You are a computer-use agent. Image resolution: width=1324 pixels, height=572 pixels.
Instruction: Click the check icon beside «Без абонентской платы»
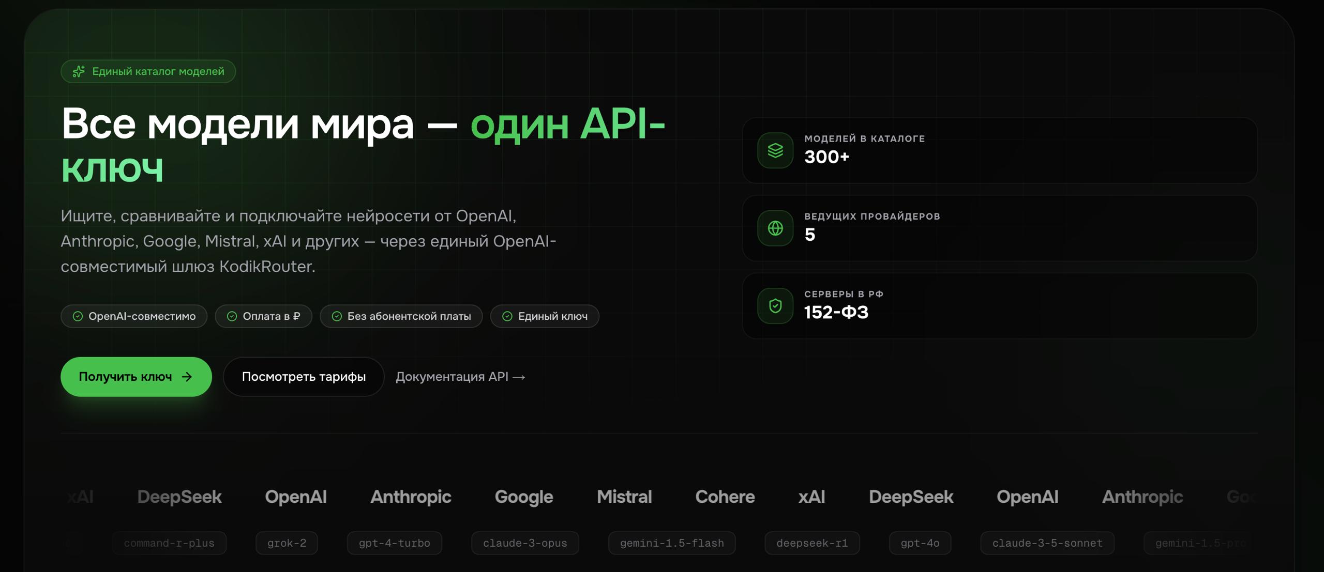click(337, 316)
